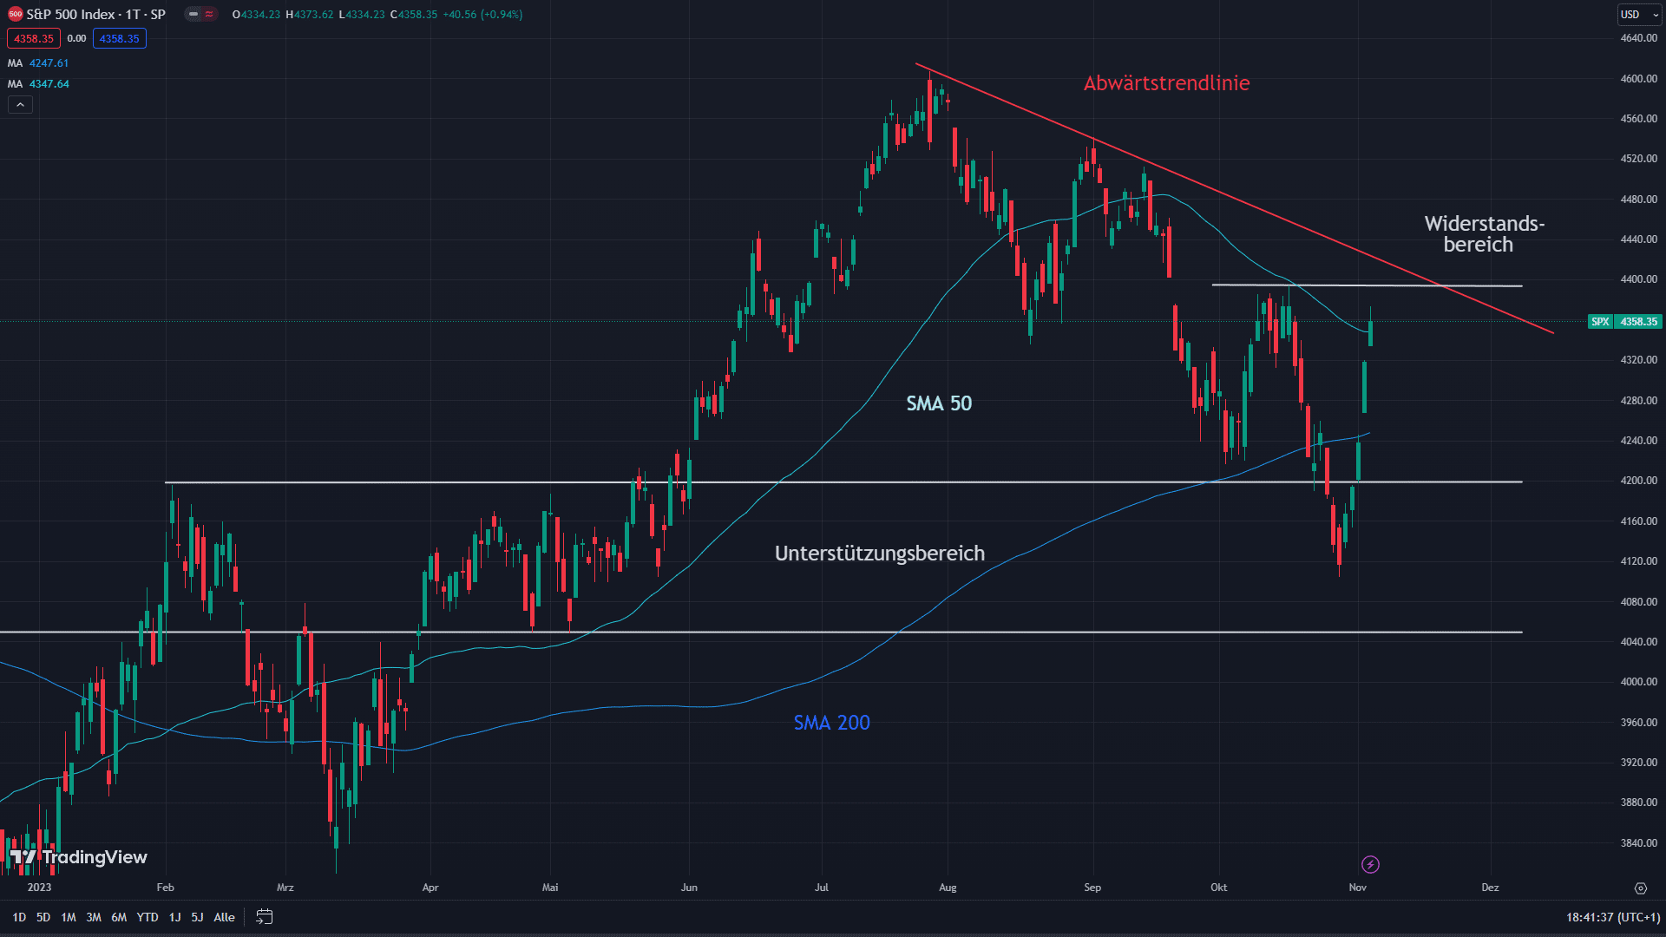Click the clock time 18:41:37 (UTC+1)
This screenshot has height=937, width=1666.
point(1613,917)
